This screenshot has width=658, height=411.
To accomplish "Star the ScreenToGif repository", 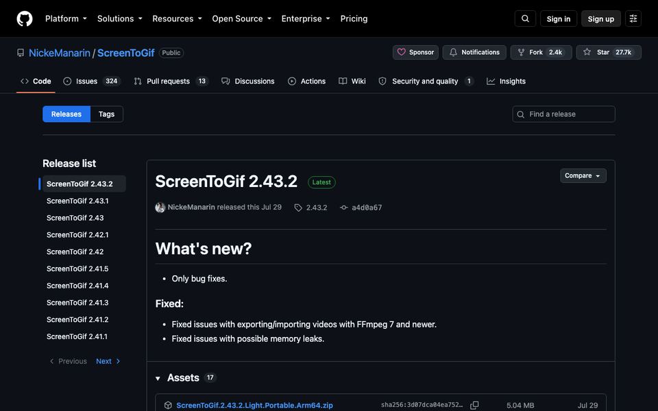I will (609, 53).
